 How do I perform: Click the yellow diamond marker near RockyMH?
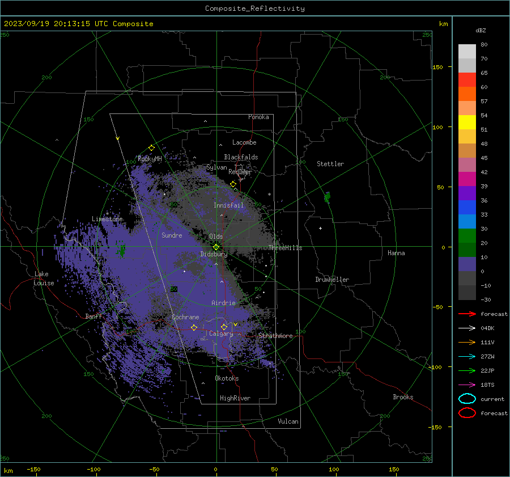click(151, 148)
